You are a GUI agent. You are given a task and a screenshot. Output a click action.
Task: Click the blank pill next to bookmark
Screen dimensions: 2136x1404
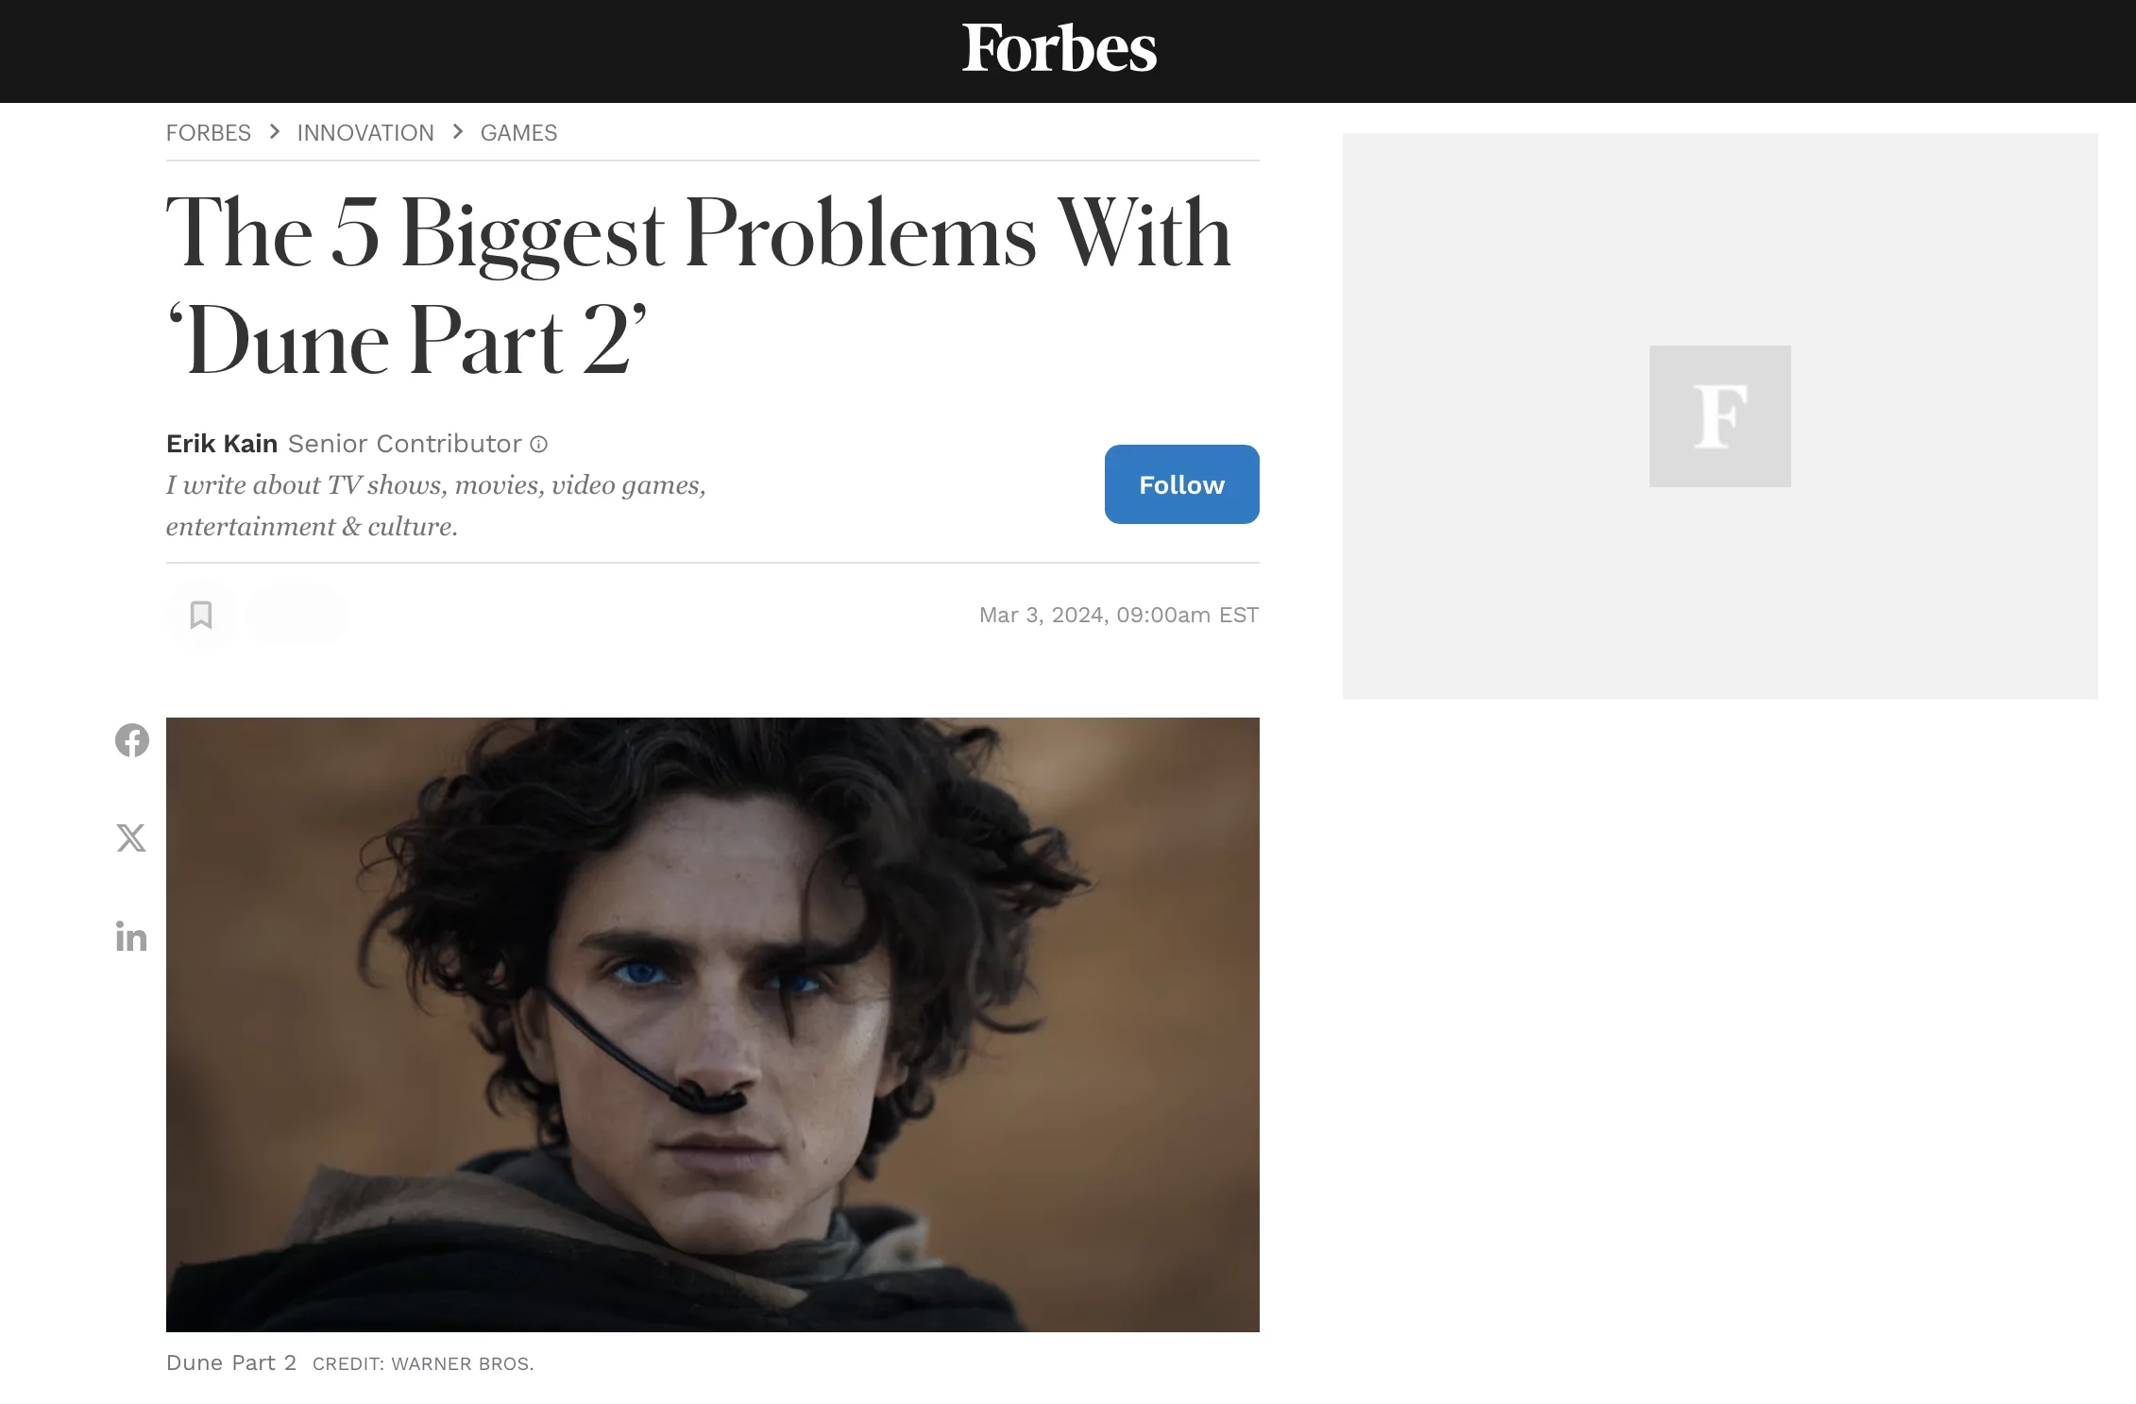click(x=297, y=615)
